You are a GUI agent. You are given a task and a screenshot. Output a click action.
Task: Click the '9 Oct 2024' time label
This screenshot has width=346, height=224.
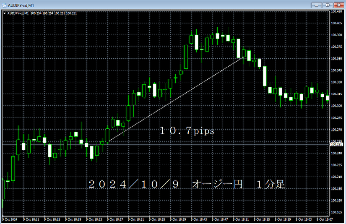click(10, 219)
